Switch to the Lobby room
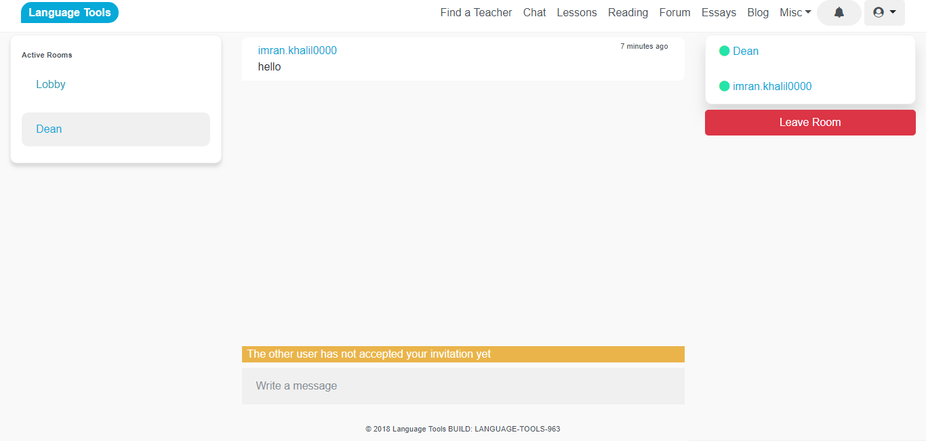 pyautogui.click(x=51, y=85)
